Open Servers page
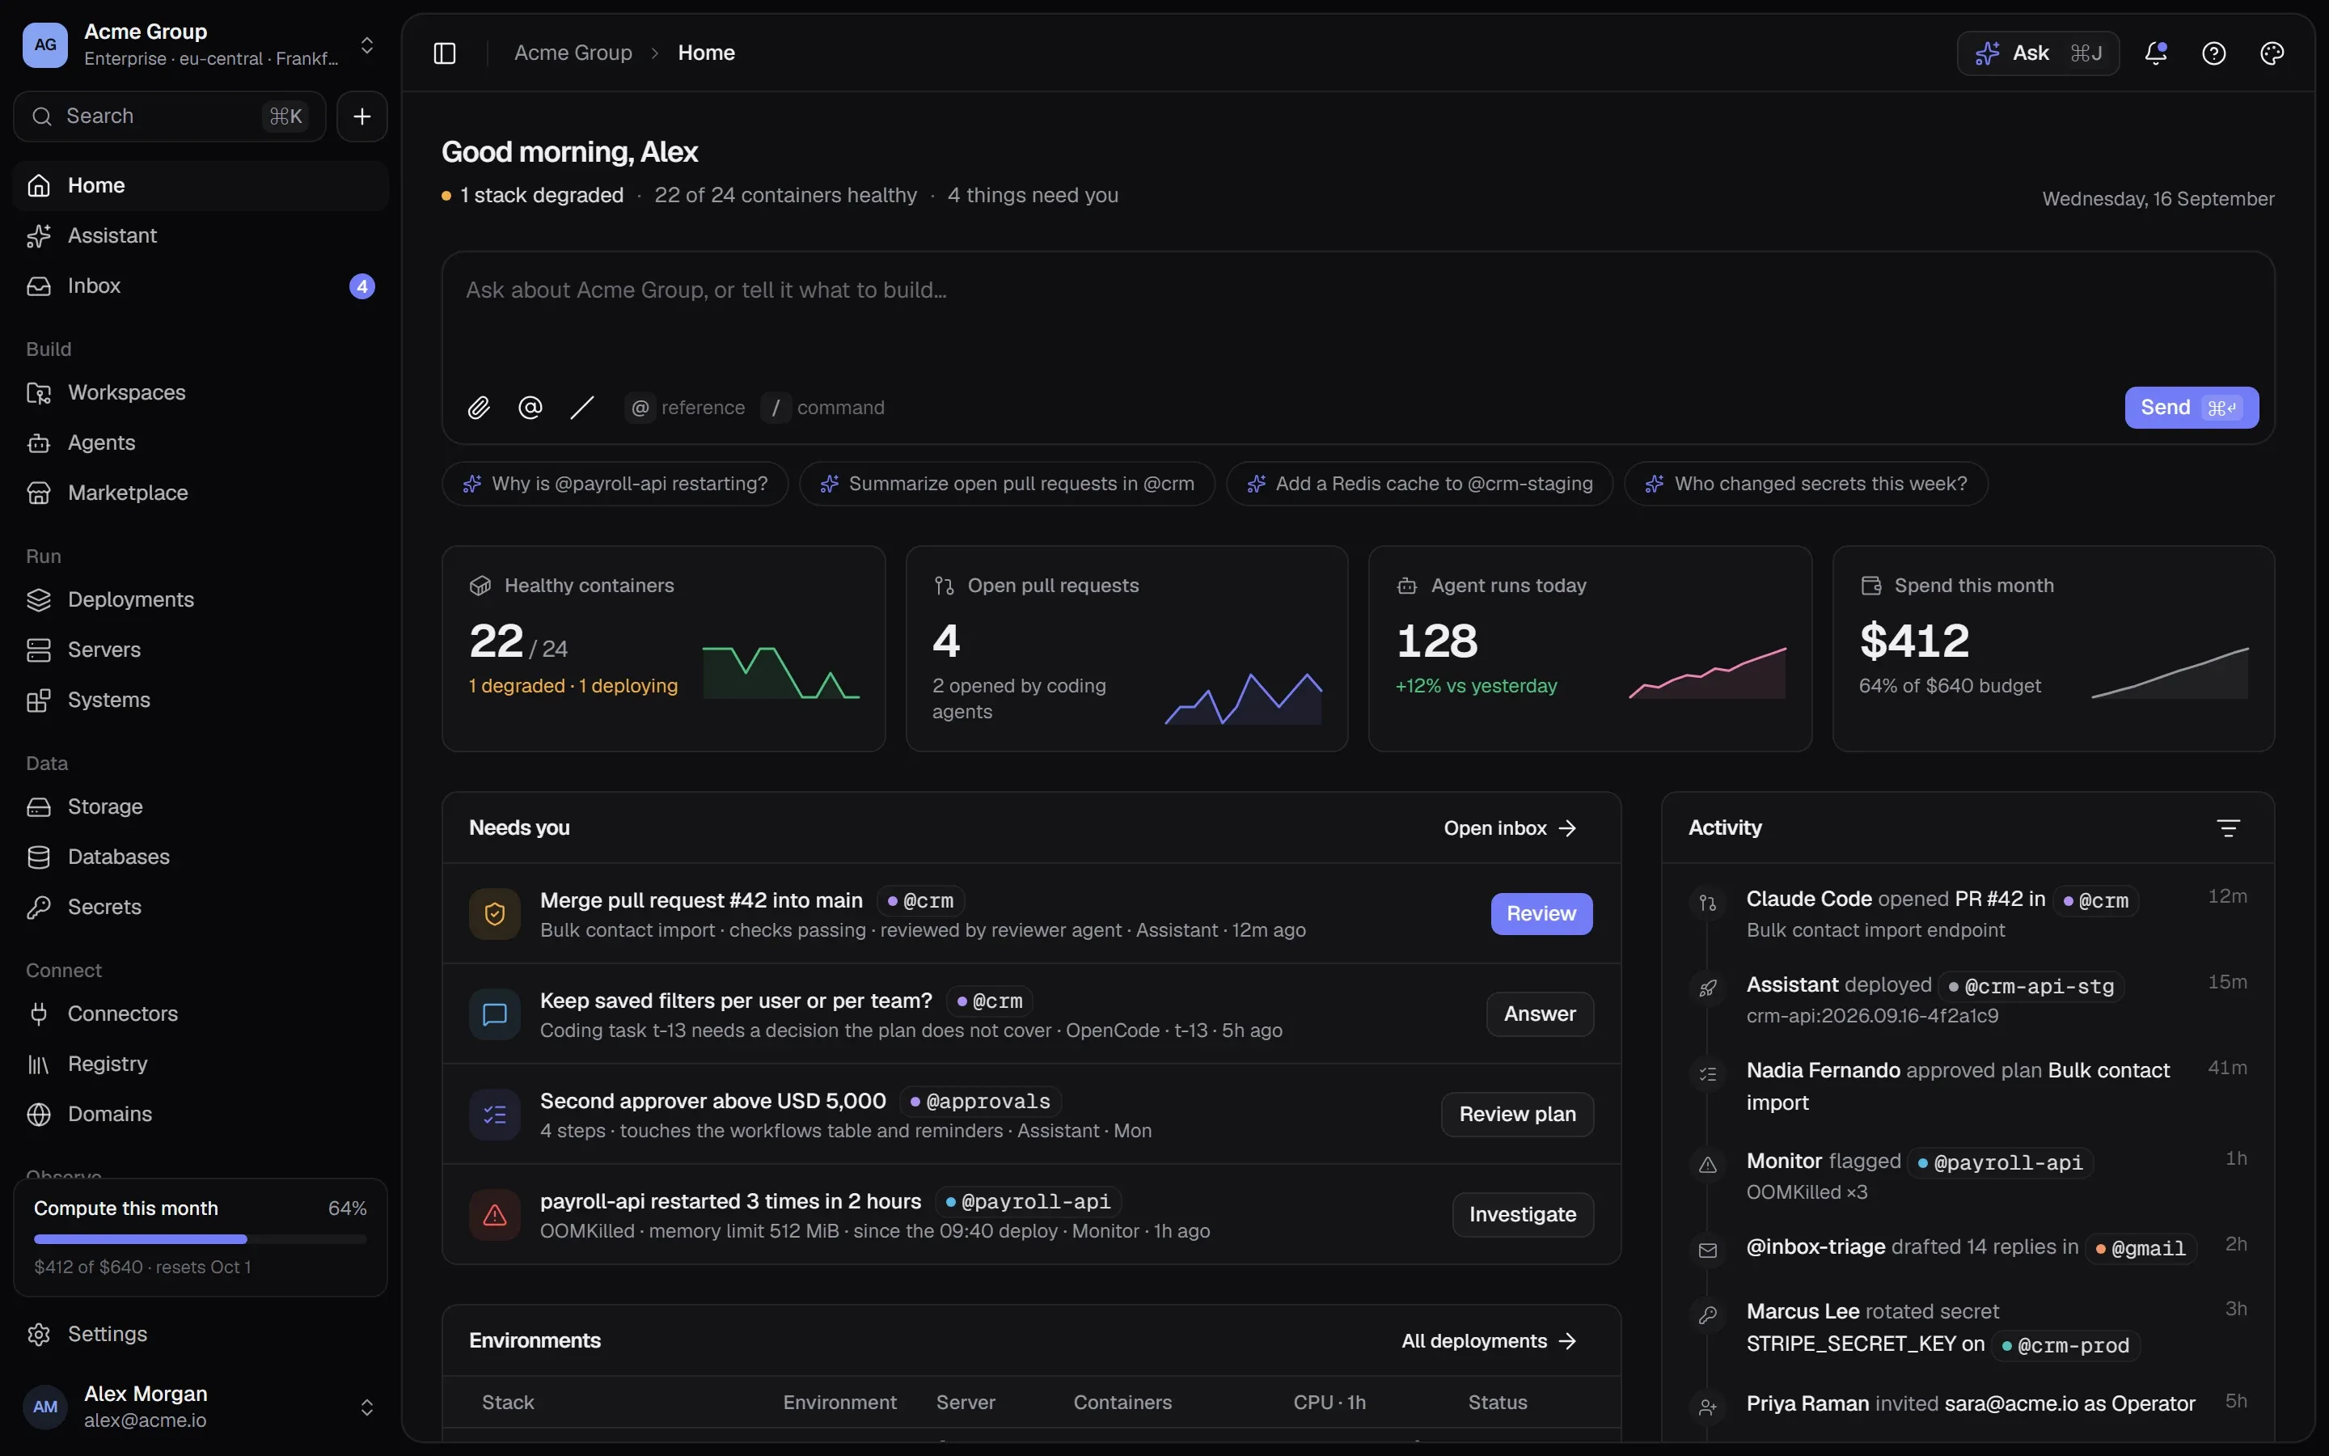The width and height of the screenshot is (2329, 1456). [x=201, y=650]
